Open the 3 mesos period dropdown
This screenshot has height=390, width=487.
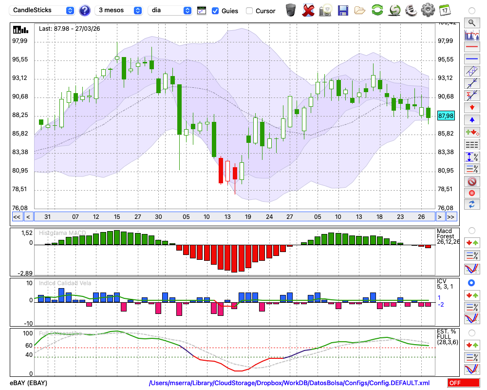[119, 10]
